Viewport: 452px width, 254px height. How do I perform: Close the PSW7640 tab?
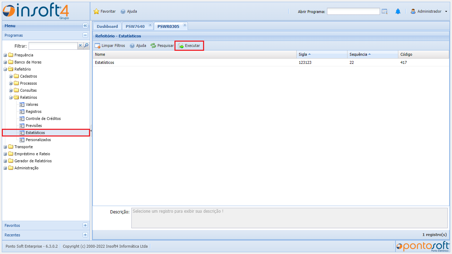pyautogui.click(x=150, y=25)
